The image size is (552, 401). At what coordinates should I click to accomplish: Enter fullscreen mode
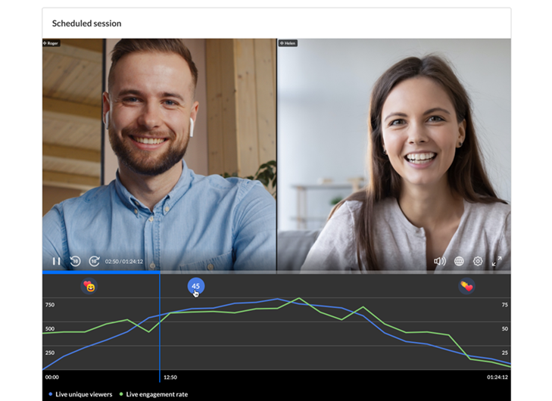point(497,261)
